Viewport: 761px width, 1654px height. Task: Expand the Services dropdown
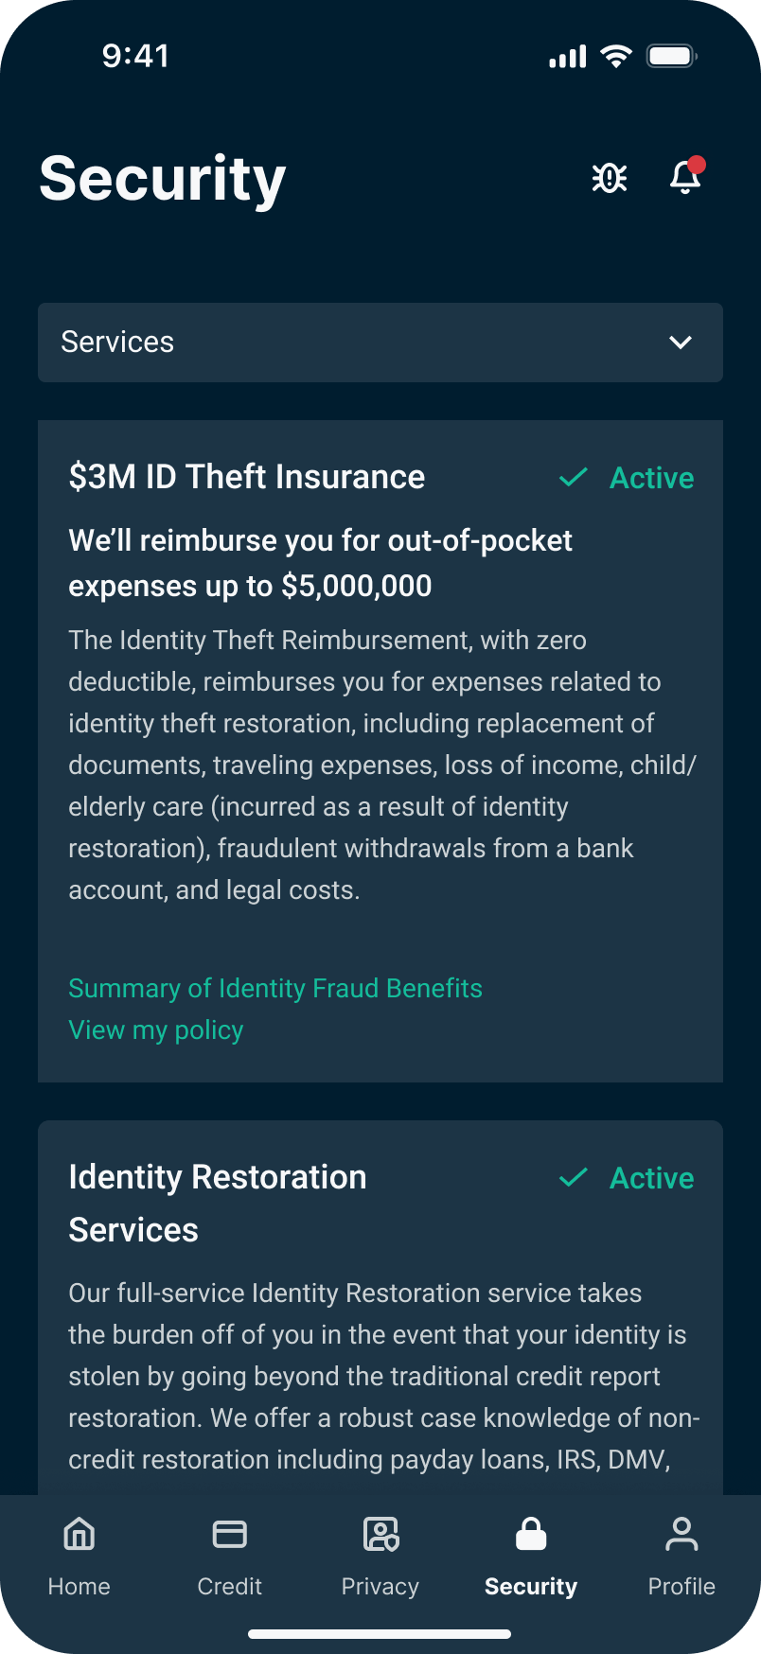click(380, 343)
